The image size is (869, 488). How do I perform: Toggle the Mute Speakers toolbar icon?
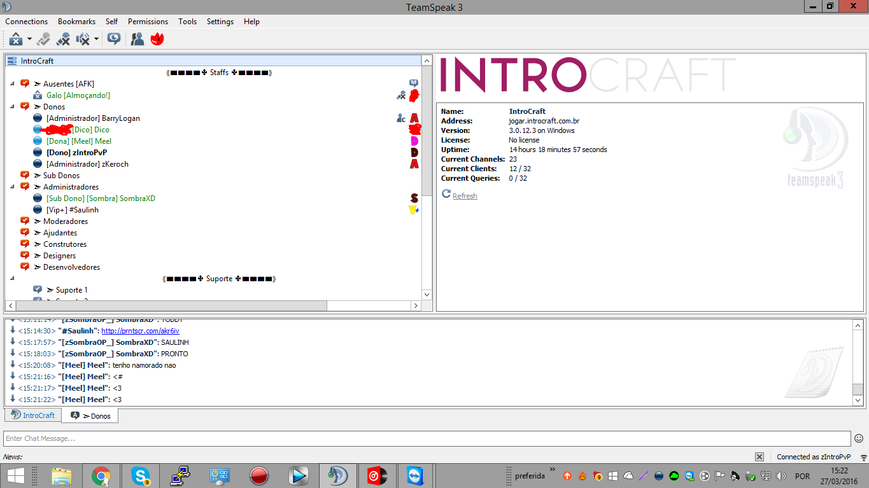83,39
